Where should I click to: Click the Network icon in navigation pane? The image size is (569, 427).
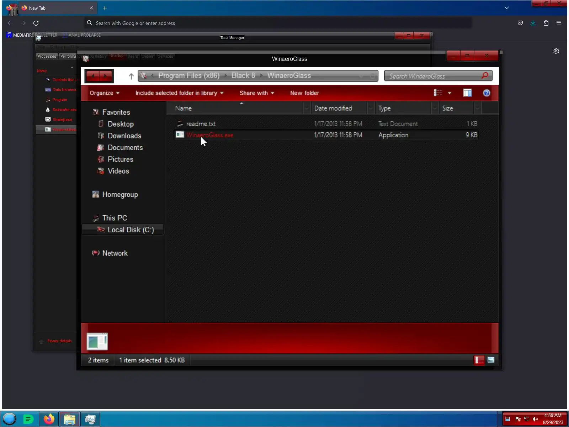pos(95,253)
